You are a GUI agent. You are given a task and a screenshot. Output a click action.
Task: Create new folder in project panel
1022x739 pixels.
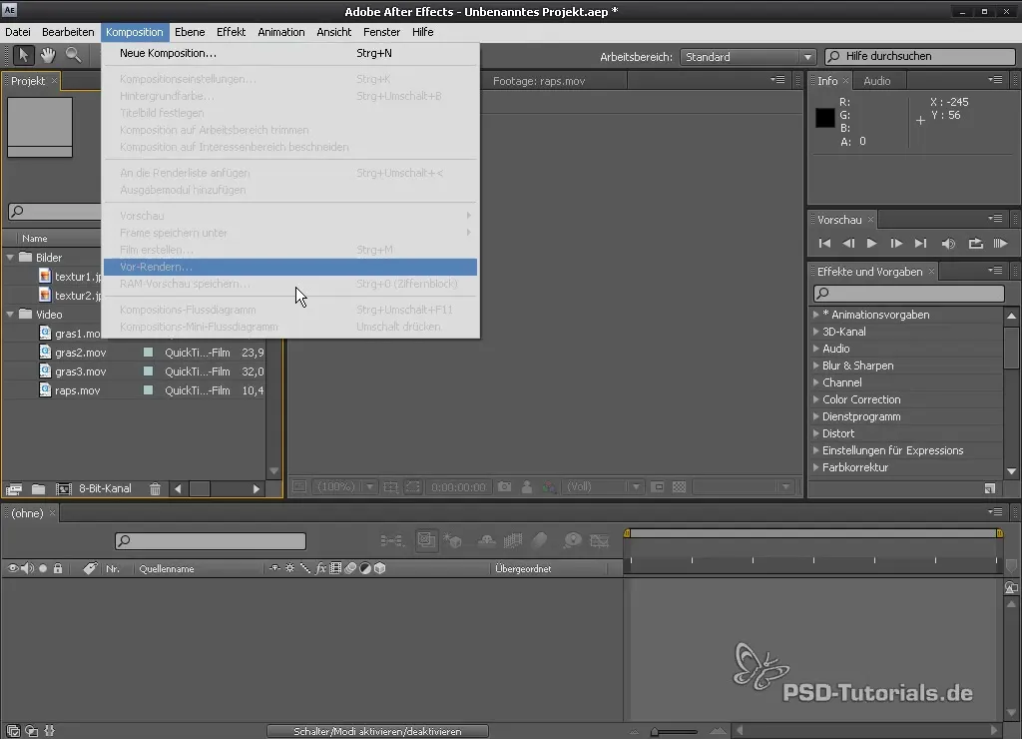[x=39, y=488]
